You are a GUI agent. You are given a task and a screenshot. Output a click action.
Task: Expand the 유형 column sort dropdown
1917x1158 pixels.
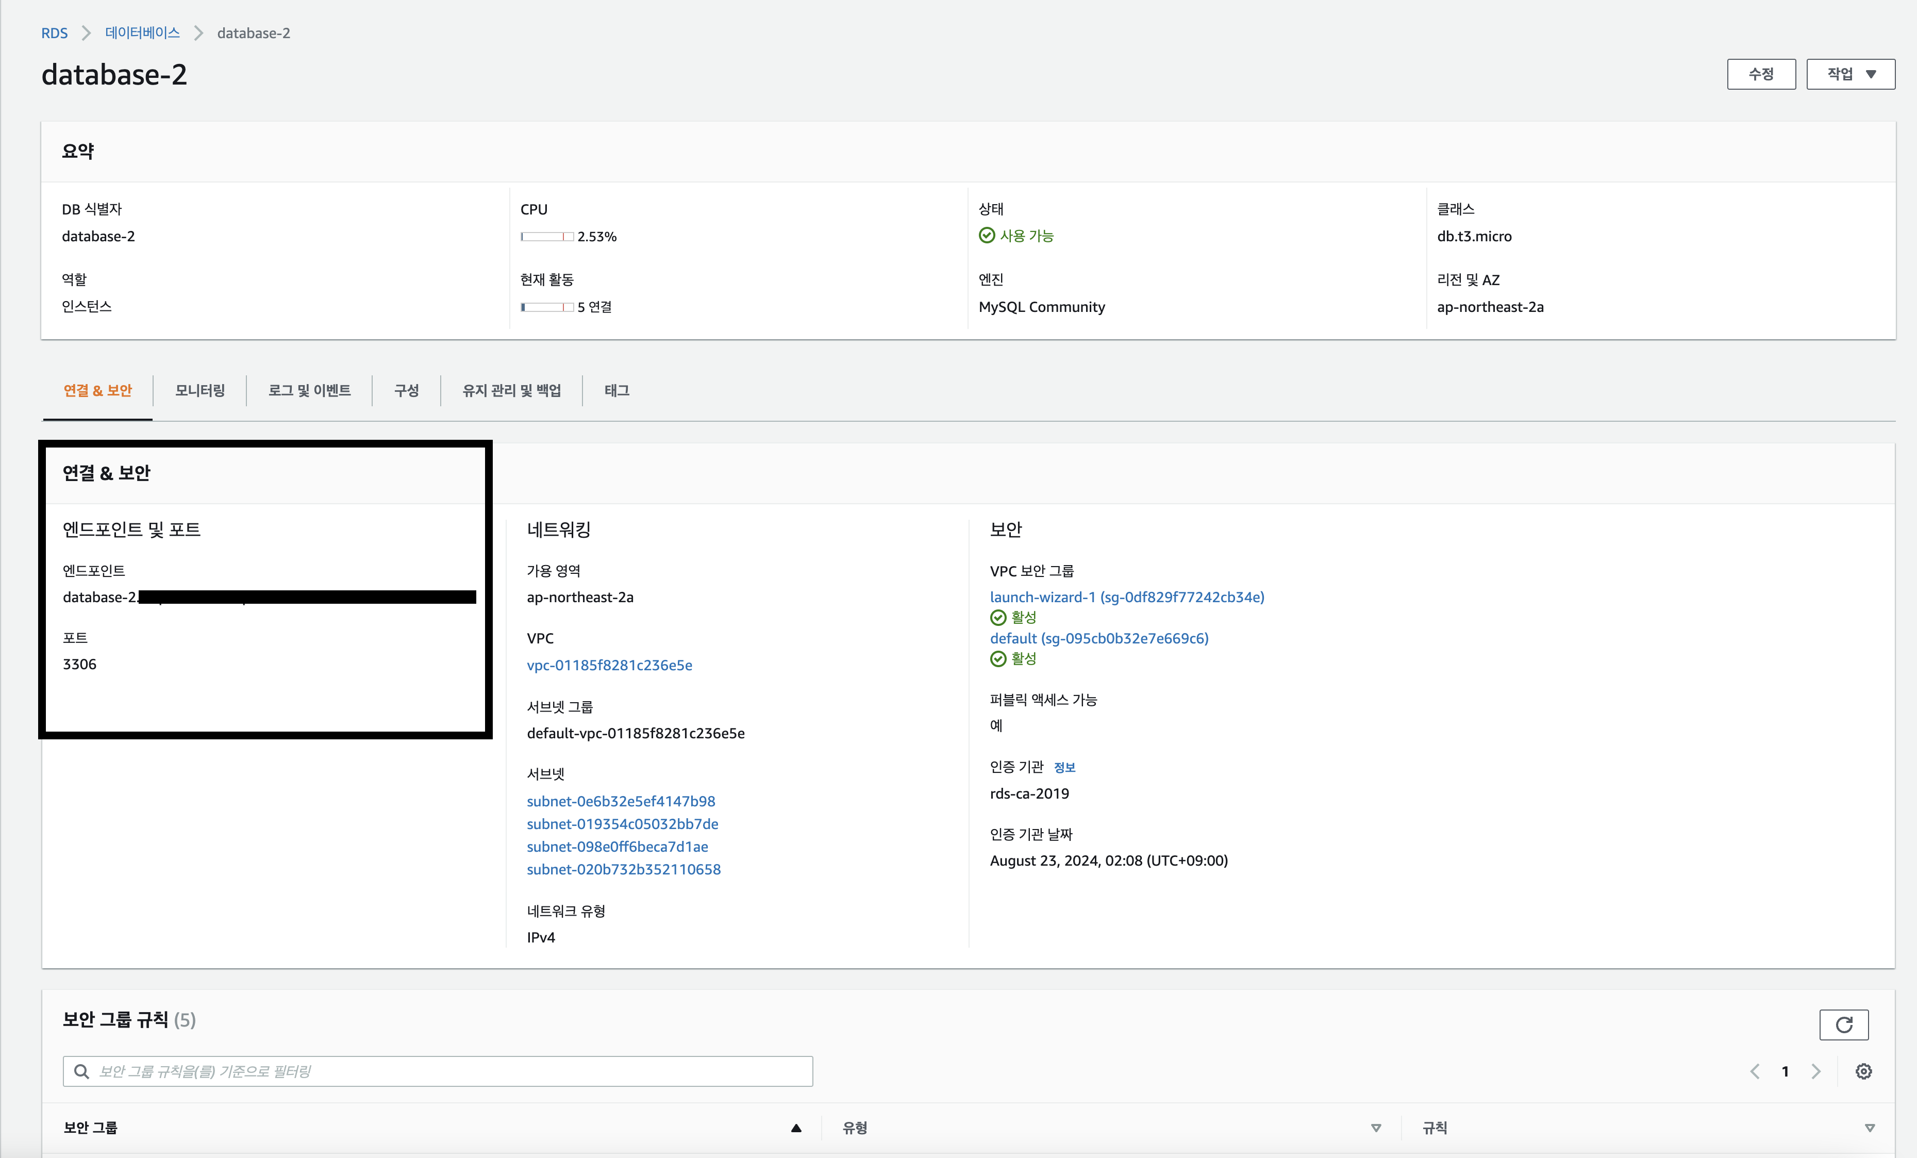click(1376, 1128)
